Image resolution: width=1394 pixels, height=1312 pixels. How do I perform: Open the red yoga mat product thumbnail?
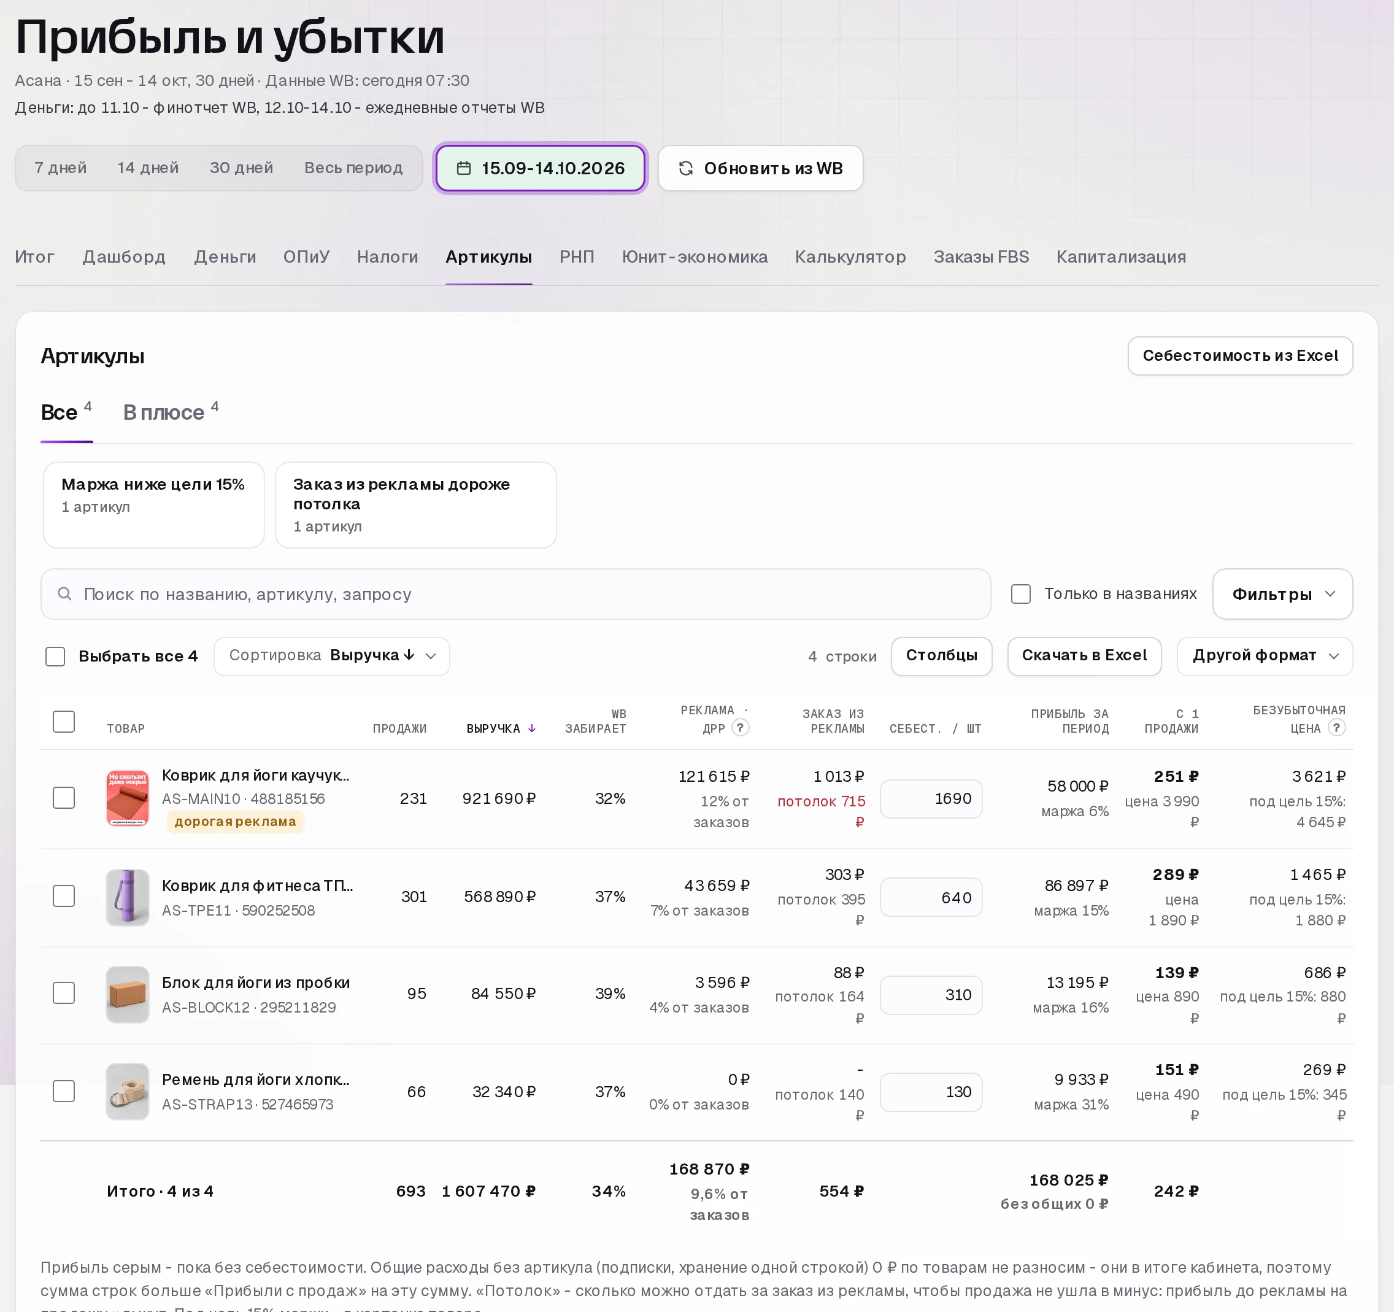(x=127, y=798)
